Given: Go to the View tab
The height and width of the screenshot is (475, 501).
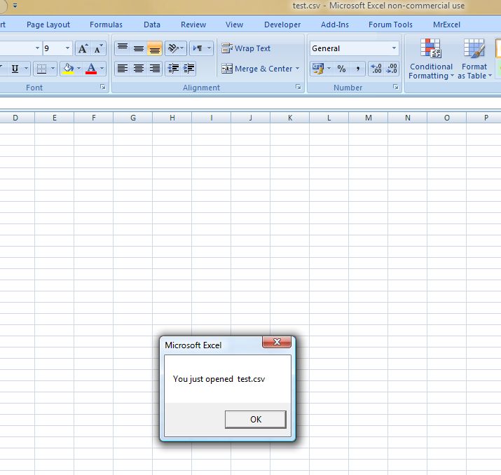Looking at the screenshot, I should pos(234,25).
